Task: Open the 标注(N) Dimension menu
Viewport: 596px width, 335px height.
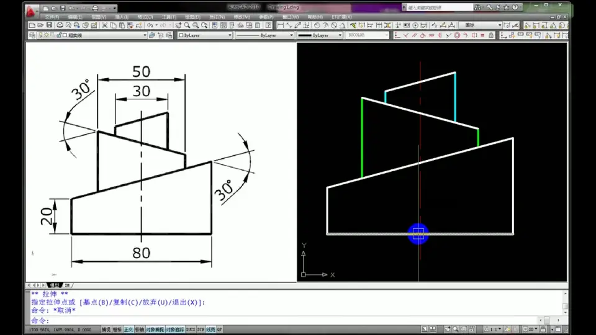Action: point(217,17)
